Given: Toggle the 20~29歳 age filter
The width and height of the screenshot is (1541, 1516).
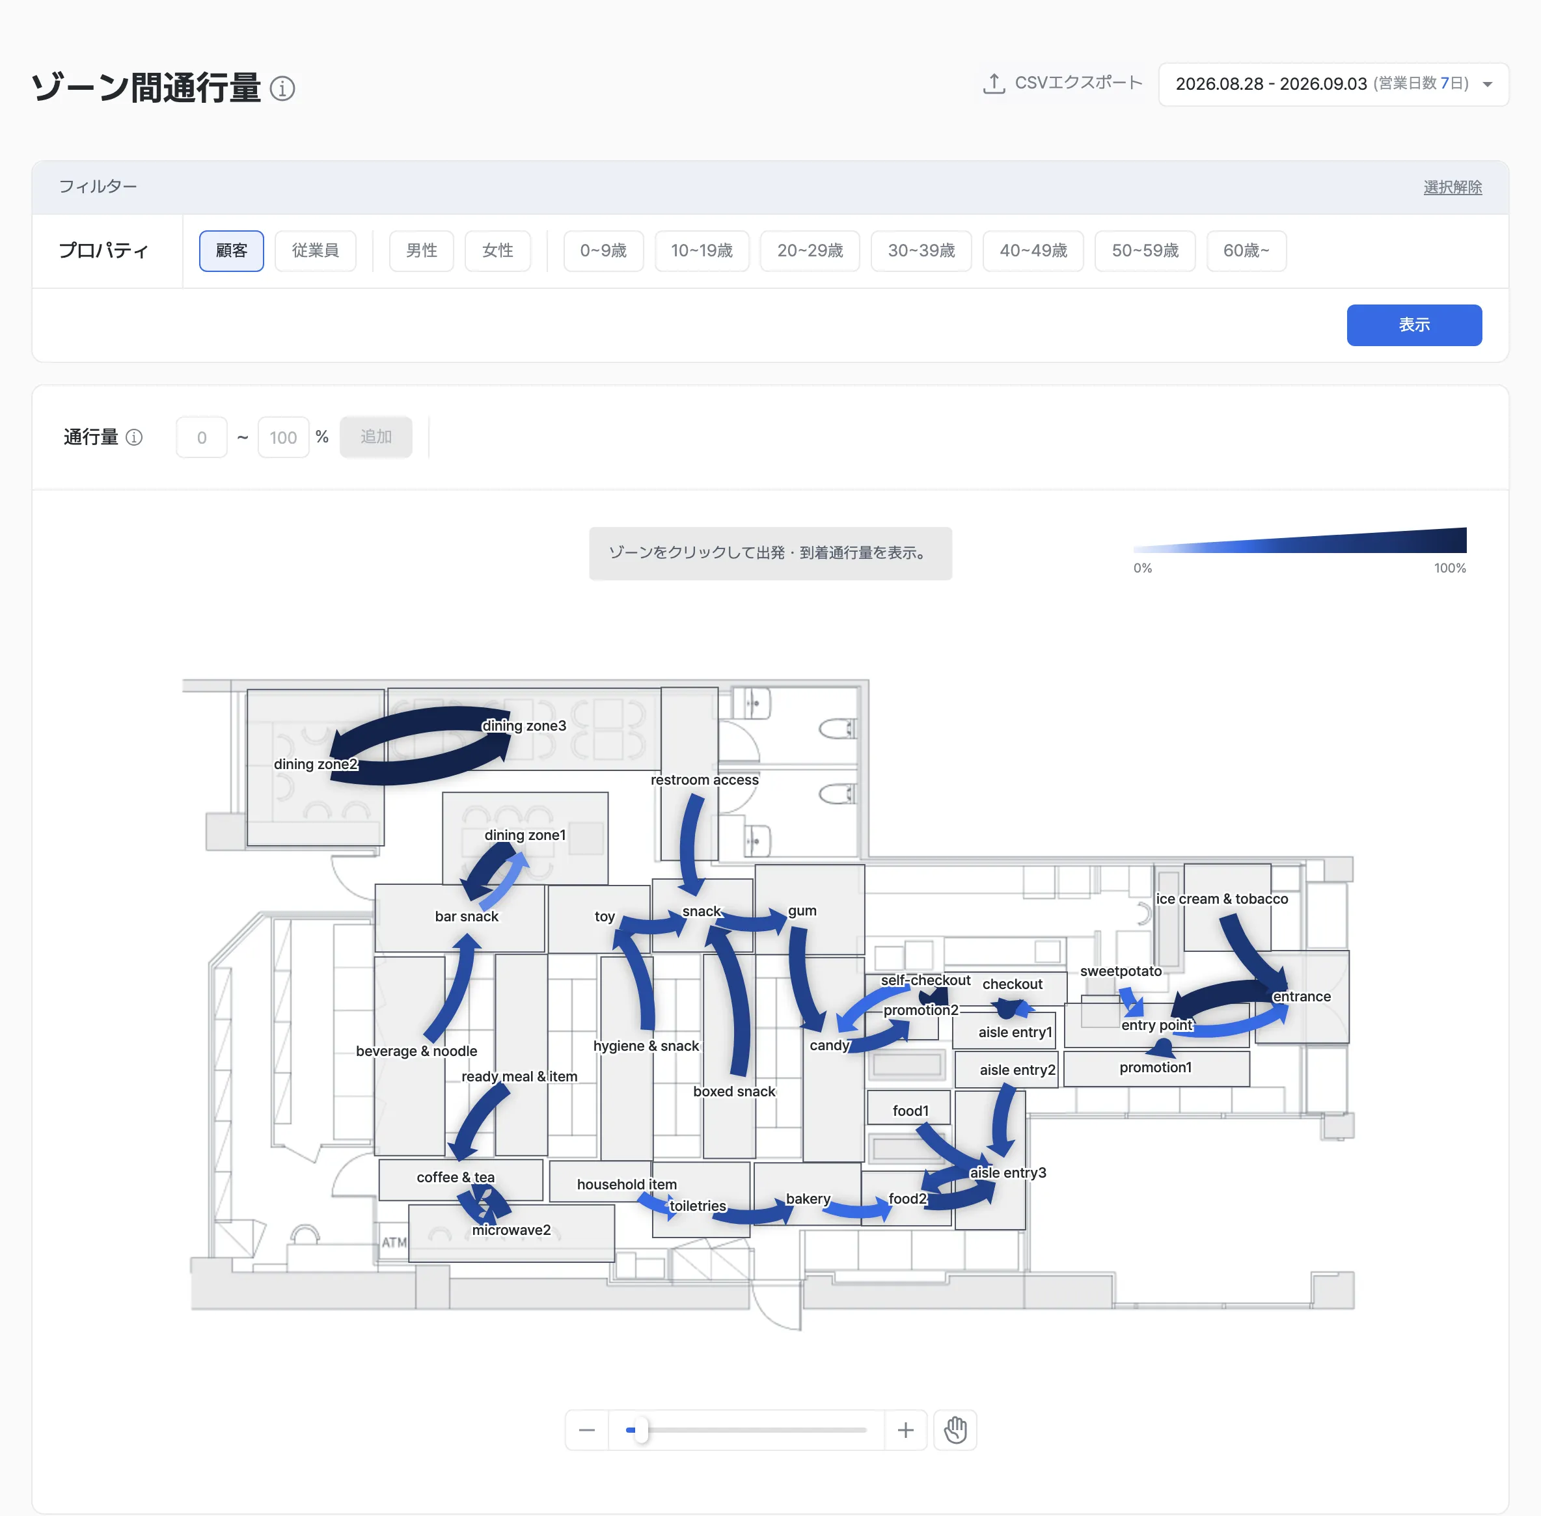Looking at the screenshot, I should (x=810, y=250).
